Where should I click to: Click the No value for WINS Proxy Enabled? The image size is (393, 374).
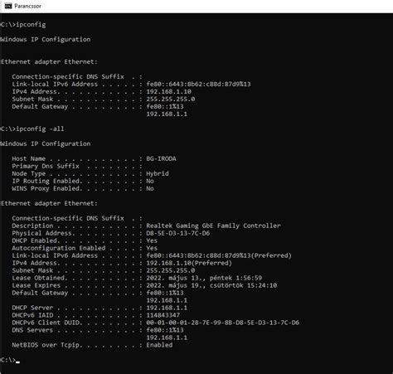pyautogui.click(x=150, y=188)
